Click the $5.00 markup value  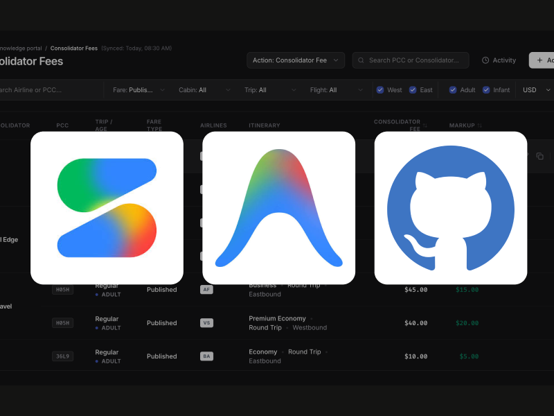coord(469,356)
